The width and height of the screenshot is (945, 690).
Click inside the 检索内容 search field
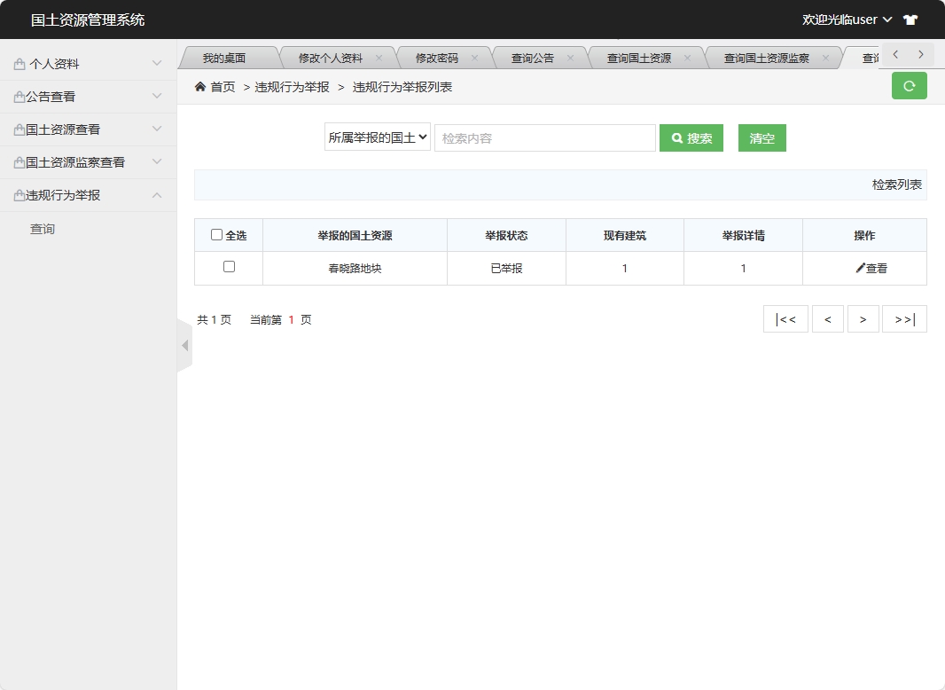[x=544, y=137]
